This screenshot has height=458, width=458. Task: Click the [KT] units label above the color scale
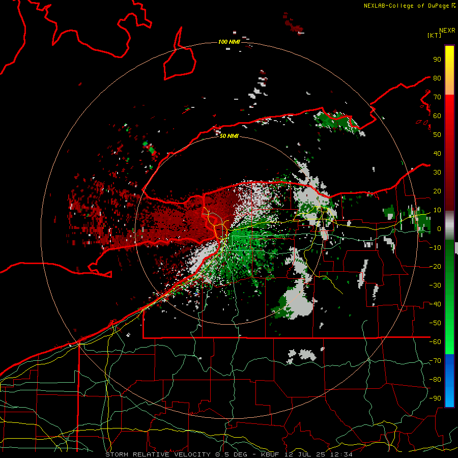click(435, 35)
